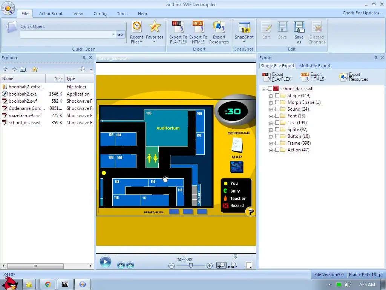Open Explorer panel options dropdown arrow

[x=91, y=69]
